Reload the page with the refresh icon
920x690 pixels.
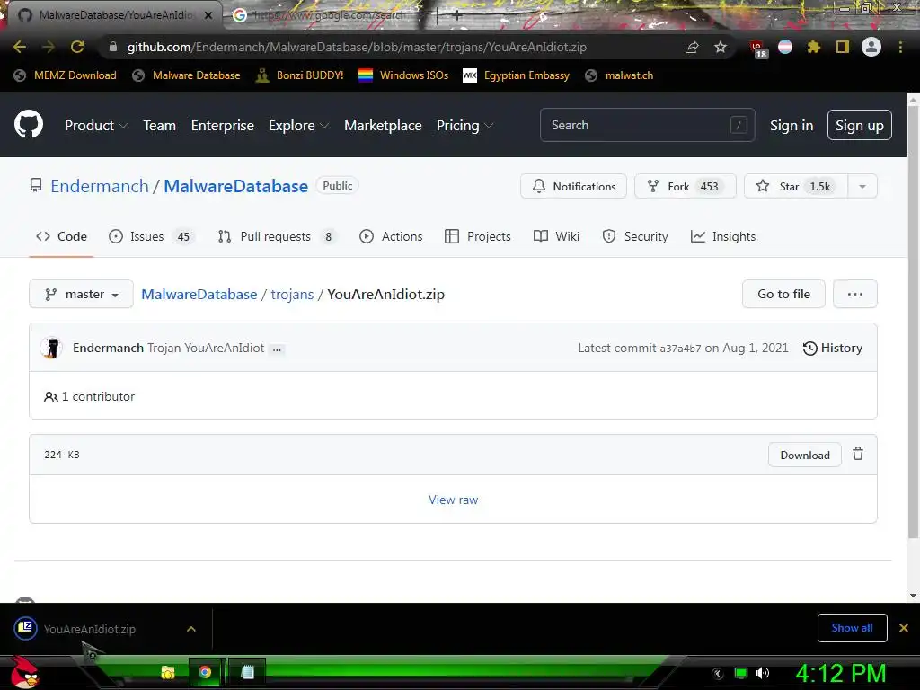tap(77, 47)
